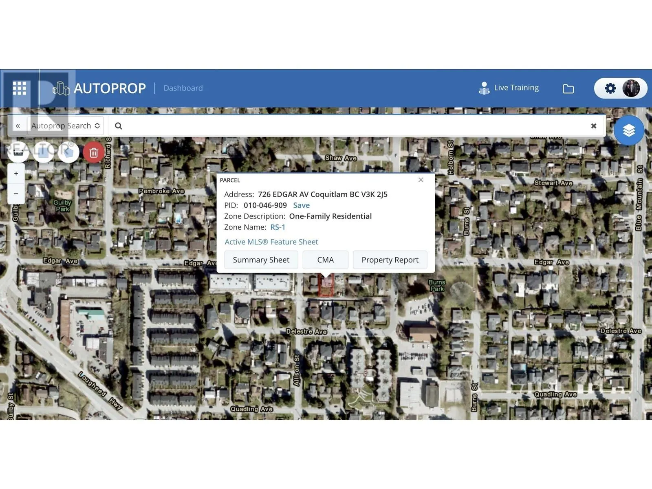Screen dimensions: 652x489
Task: Open the Property Report
Action: [390, 260]
